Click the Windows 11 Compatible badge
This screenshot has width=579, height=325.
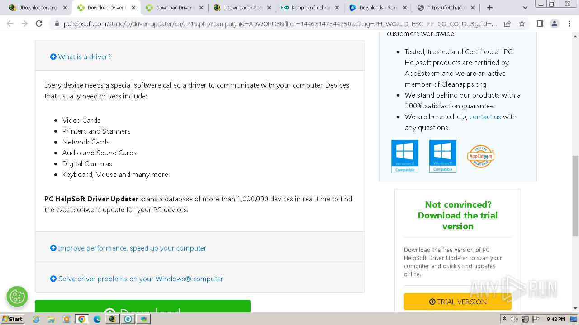click(404, 156)
